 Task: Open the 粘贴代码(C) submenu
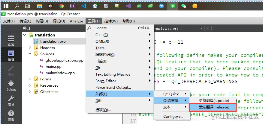pos(120,55)
